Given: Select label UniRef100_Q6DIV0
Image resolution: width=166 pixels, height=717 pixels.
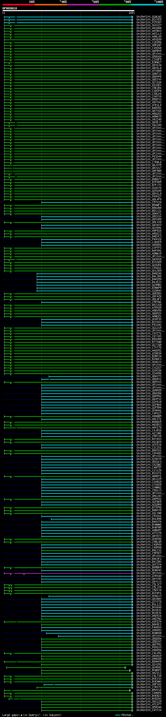Looking at the screenshot, I should click(149, 79).
